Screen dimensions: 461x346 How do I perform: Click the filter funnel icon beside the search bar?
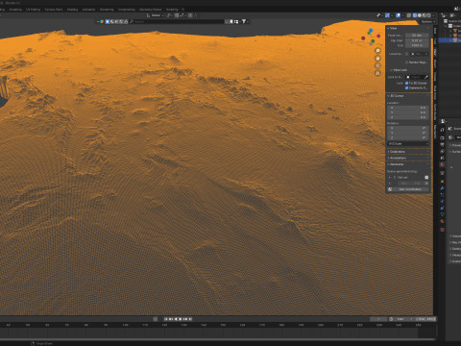point(244,21)
